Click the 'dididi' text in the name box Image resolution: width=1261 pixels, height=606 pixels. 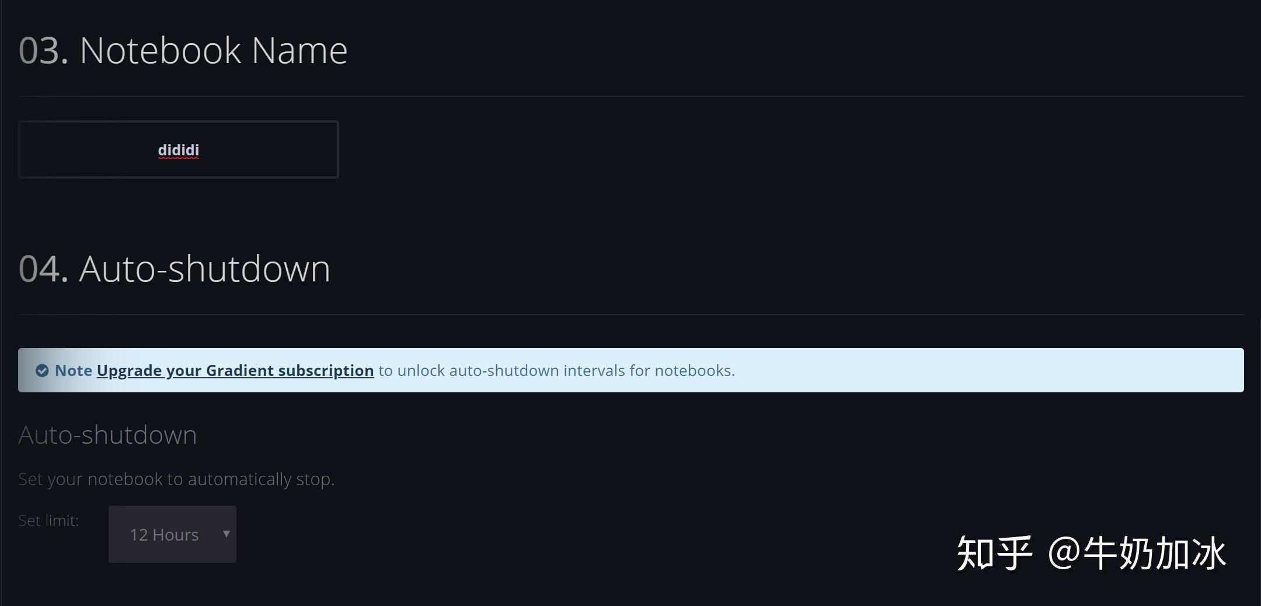pos(178,150)
